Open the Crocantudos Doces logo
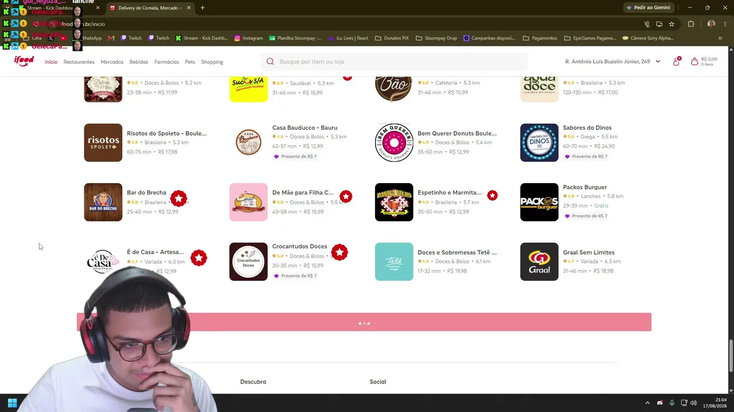The width and height of the screenshot is (734, 412). pyautogui.click(x=248, y=262)
